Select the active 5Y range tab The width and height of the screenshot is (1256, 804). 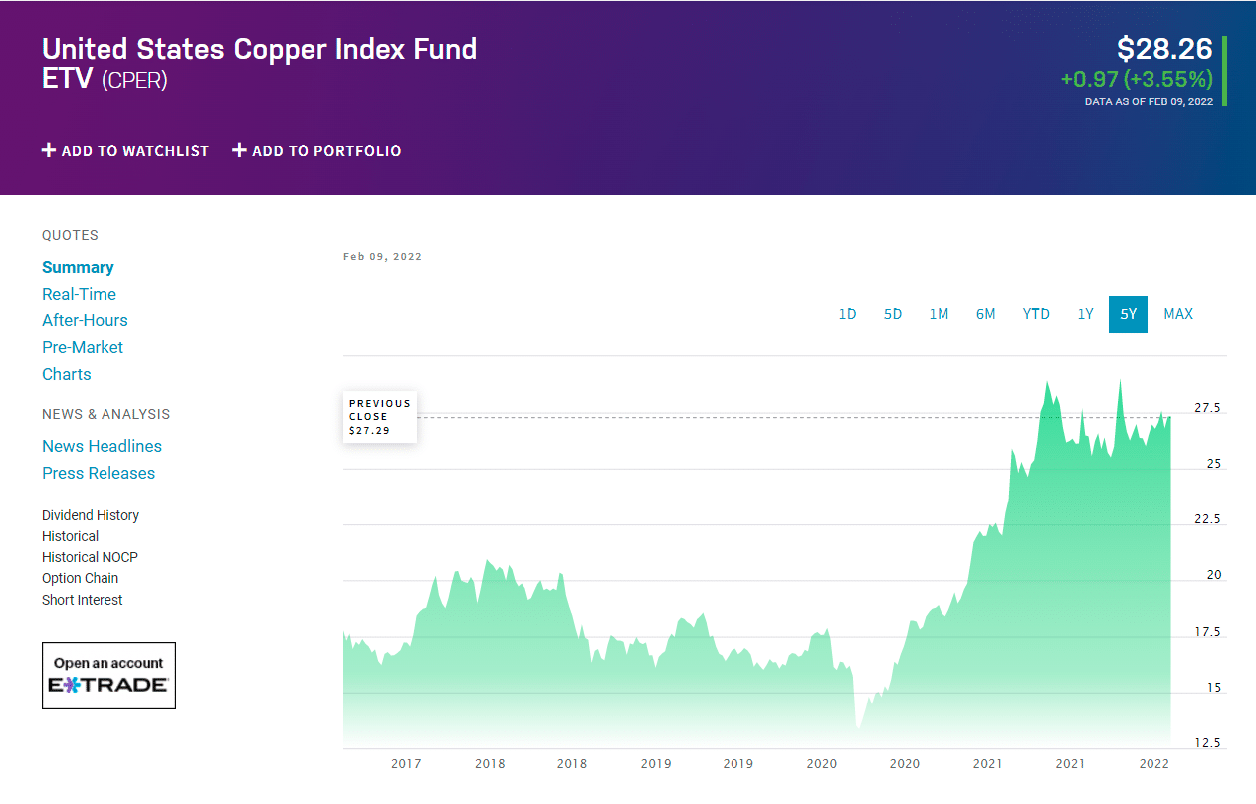(1128, 314)
